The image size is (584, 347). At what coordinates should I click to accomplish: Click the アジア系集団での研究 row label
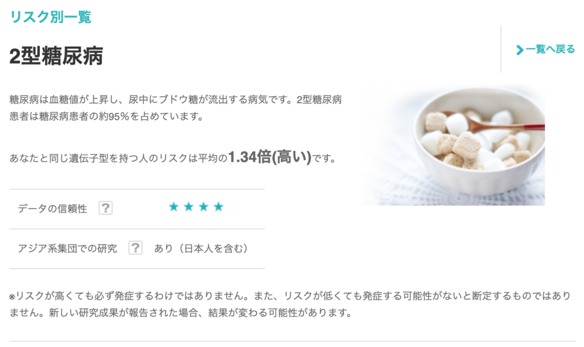(67, 248)
